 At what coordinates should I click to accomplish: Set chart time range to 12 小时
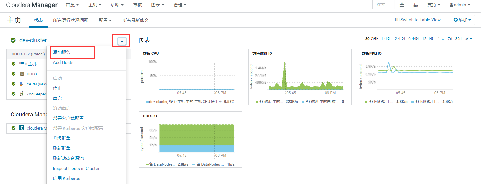tap(428, 39)
